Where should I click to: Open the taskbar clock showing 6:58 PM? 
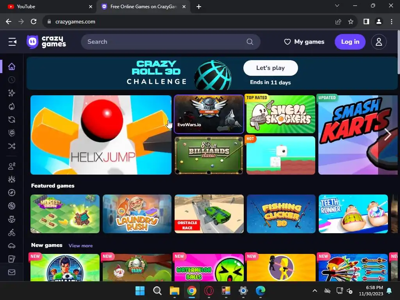[x=371, y=291]
